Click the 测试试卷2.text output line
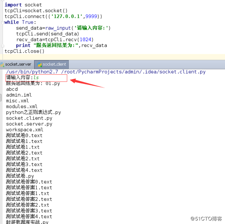 [x=24, y=153]
